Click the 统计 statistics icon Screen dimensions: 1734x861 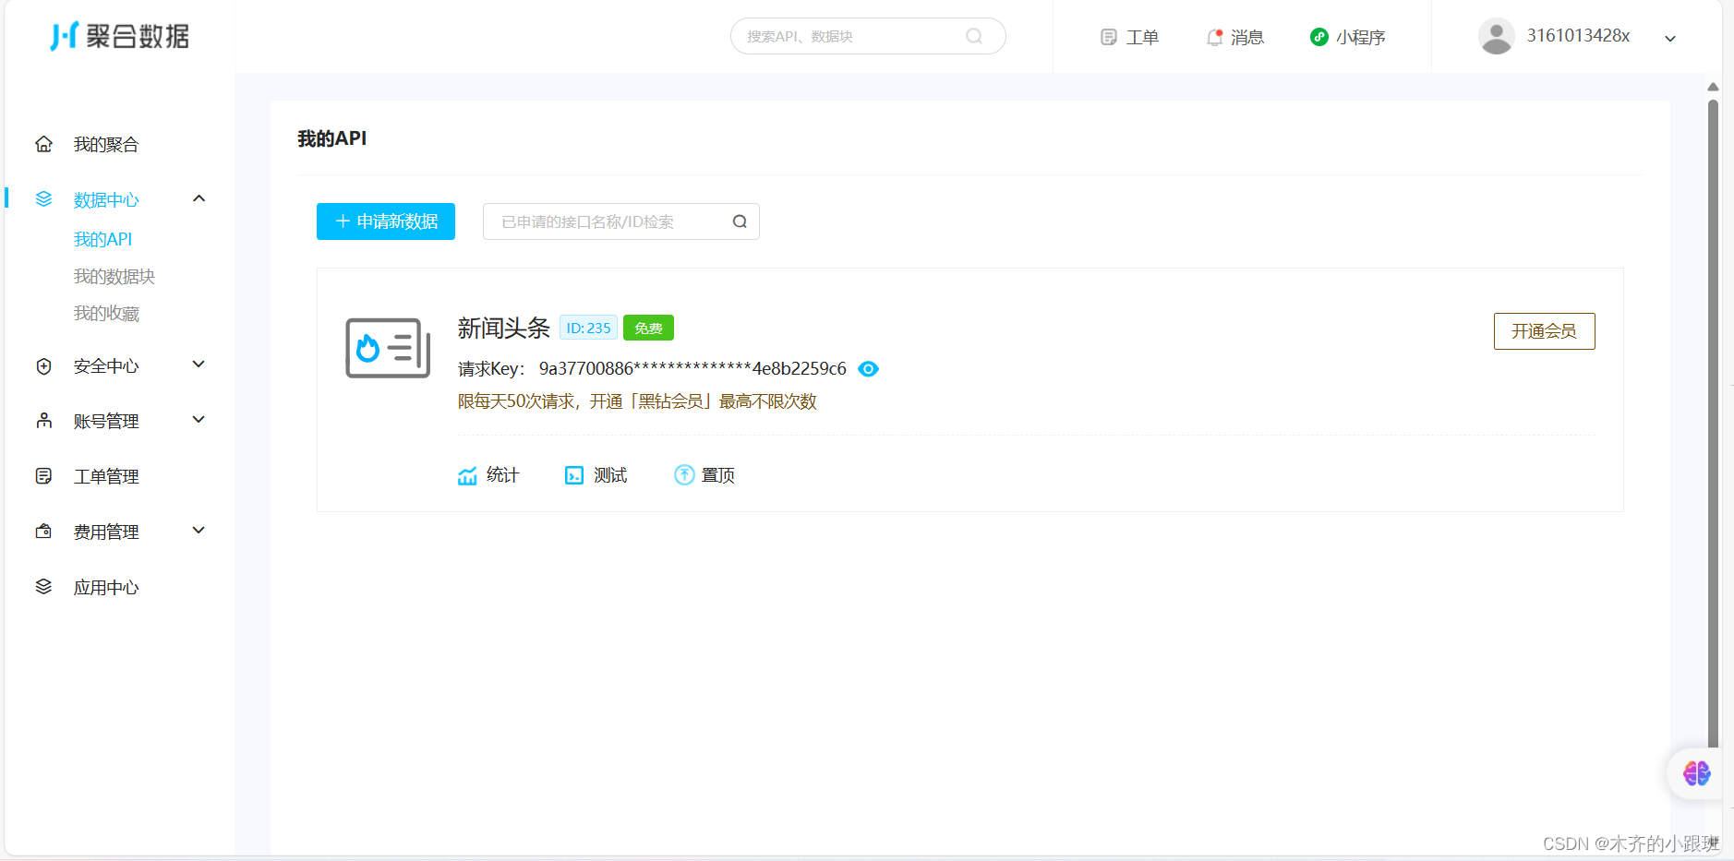pyautogui.click(x=469, y=474)
